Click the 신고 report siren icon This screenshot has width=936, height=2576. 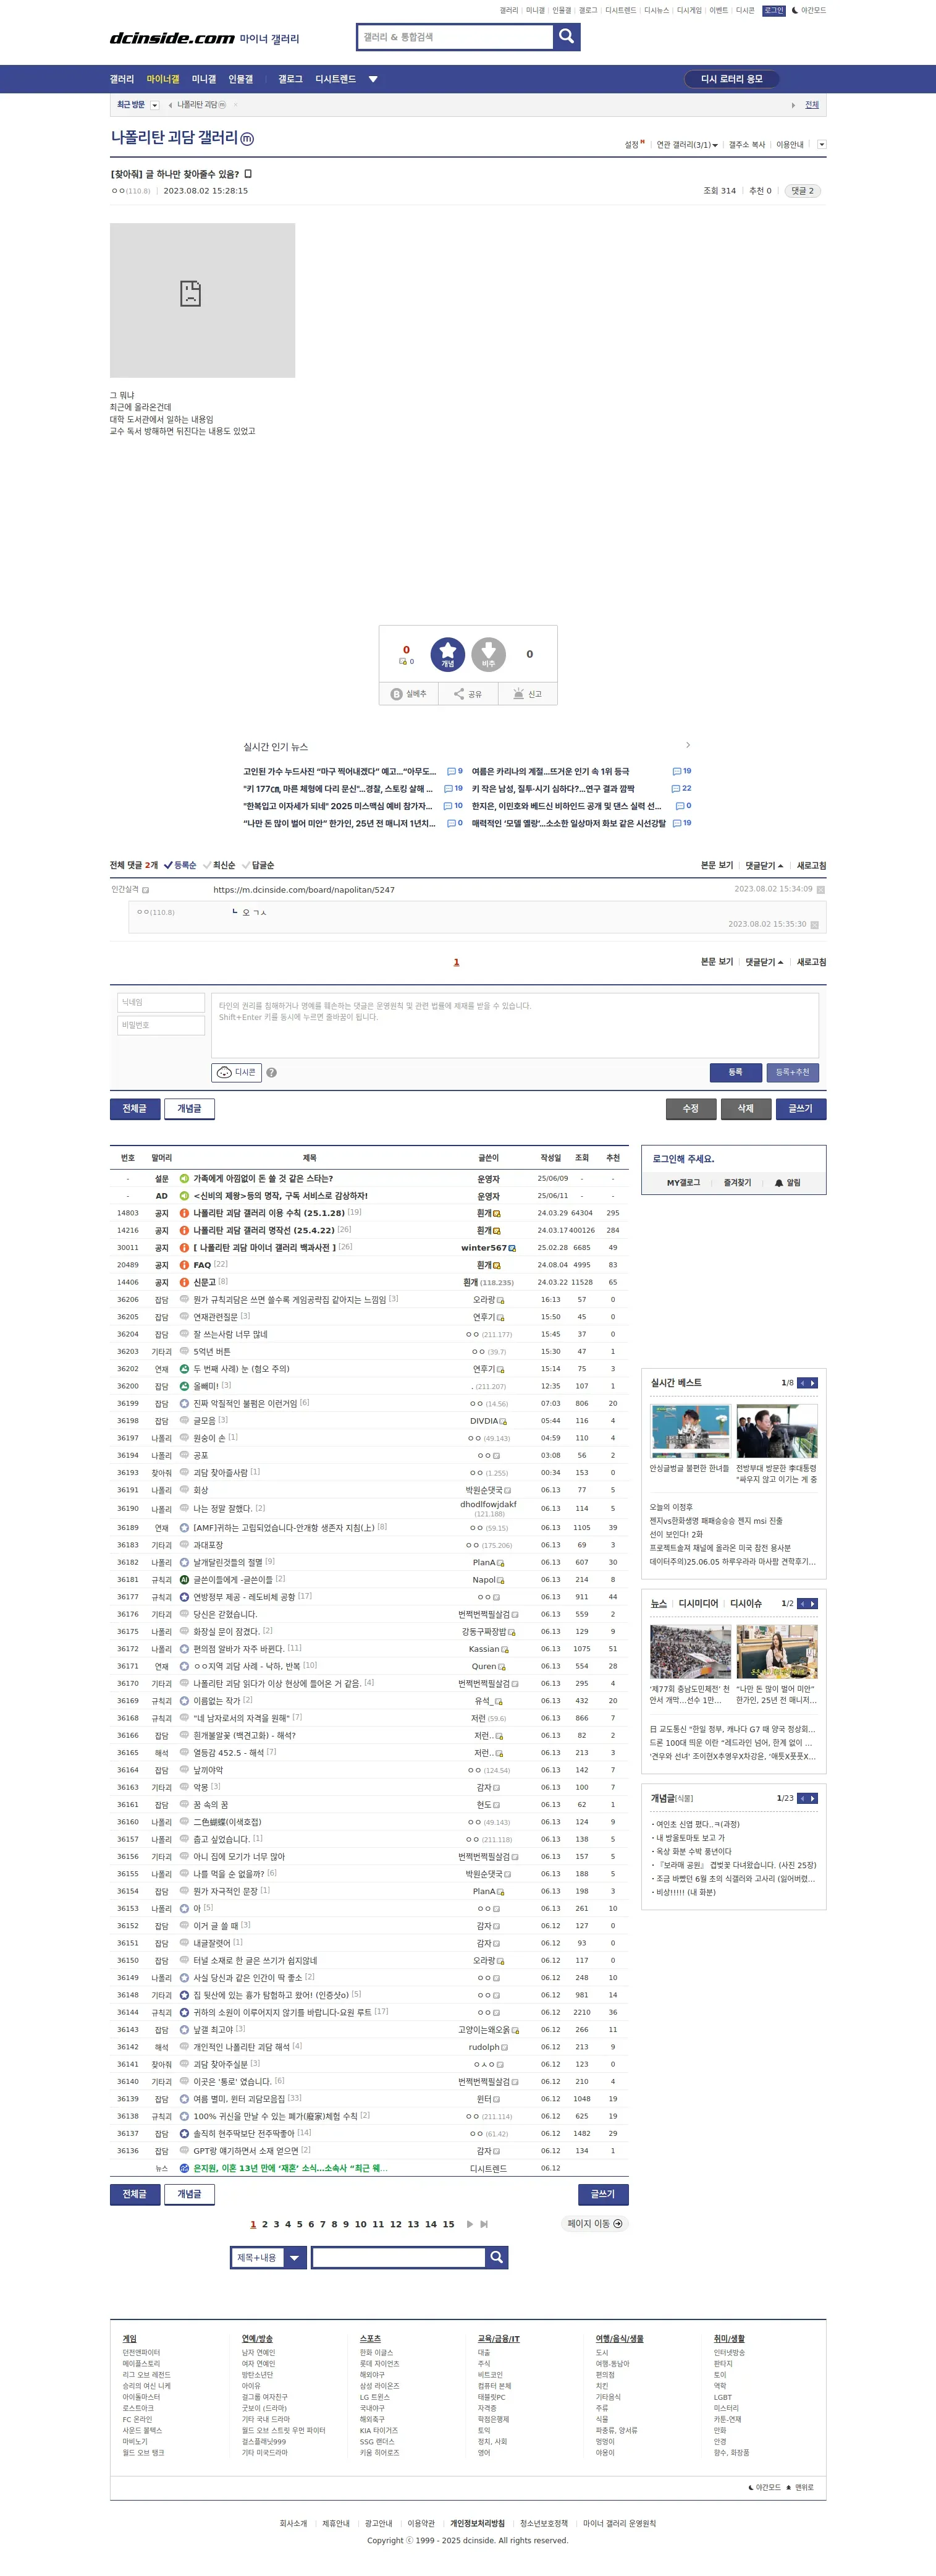coord(528,693)
